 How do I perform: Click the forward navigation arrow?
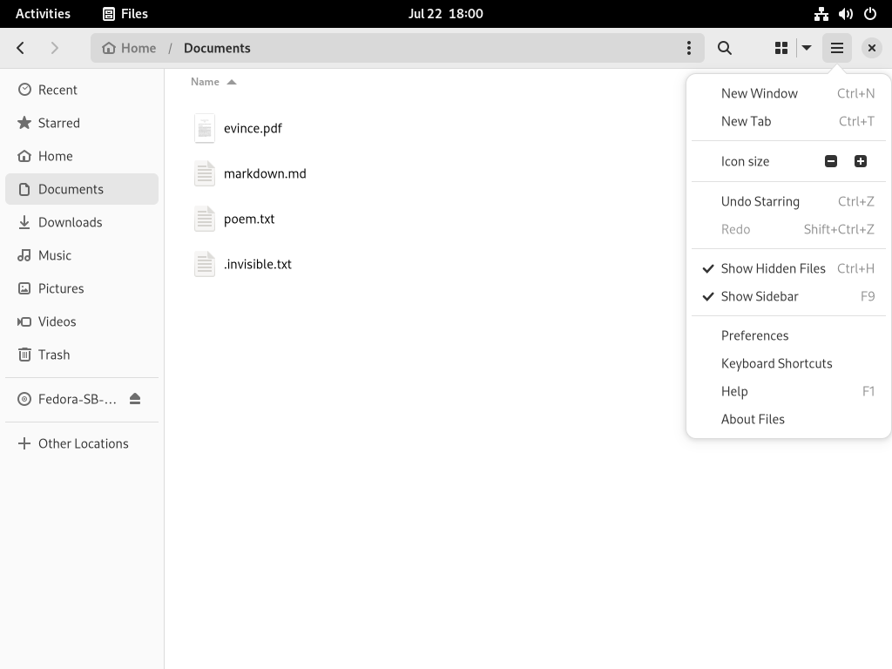click(x=55, y=49)
